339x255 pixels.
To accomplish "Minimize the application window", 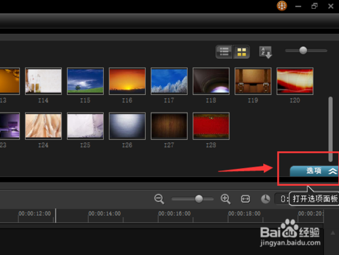I will click(298, 6).
